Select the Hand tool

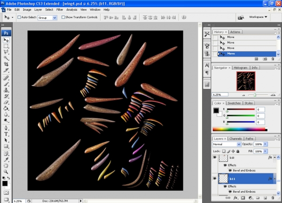pyautogui.click(x=6, y=165)
